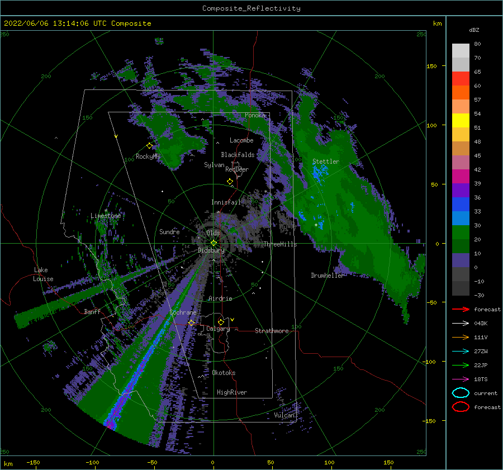Click the yellow diamond marker above Calgary
The width and height of the screenshot is (503, 470).
221,322
